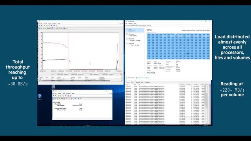Open Options menu in Task Manager
Screen dimensions: 251x141
point(131,23)
